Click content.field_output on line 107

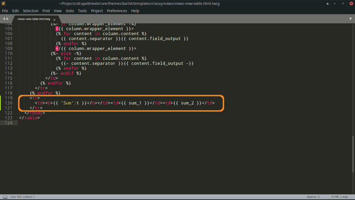(x=155, y=39)
